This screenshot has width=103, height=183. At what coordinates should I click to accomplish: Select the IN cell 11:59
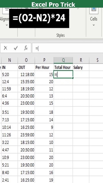(10, 89)
